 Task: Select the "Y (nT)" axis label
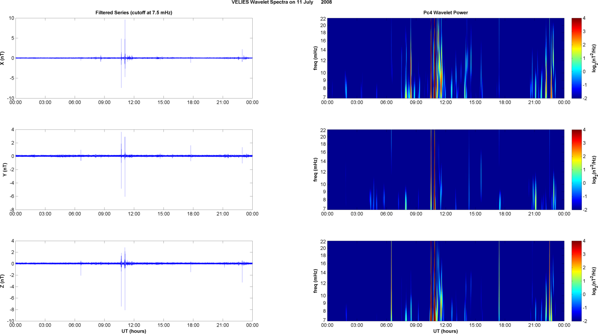[x=5, y=170]
